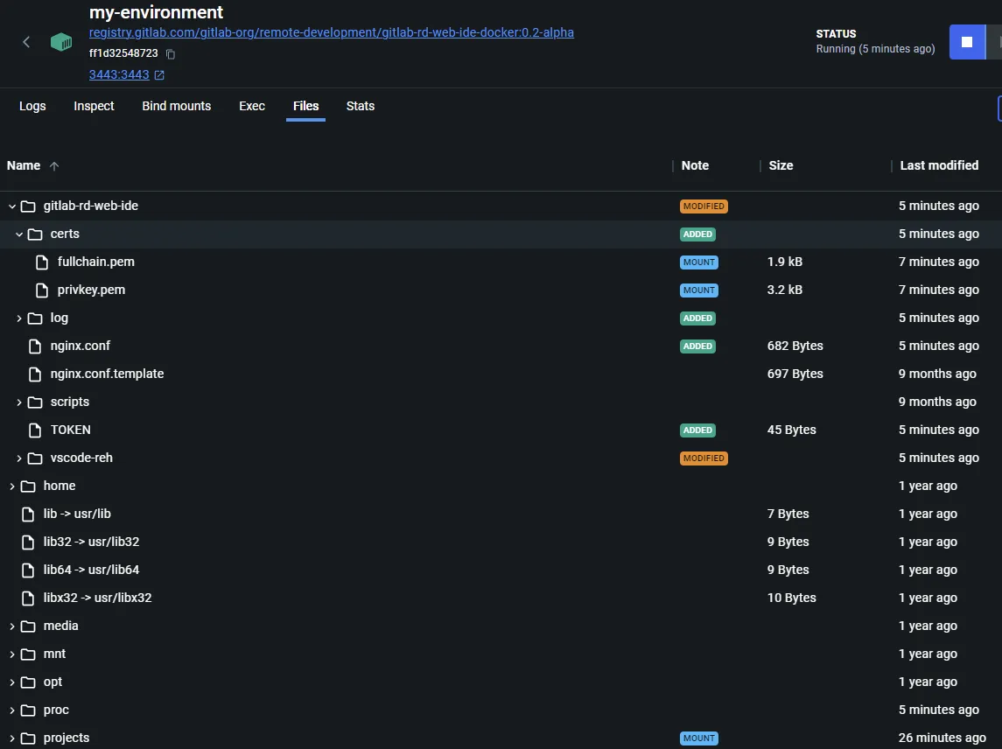
Task: Click the TOKEN file icon
Action: [35, 430]
